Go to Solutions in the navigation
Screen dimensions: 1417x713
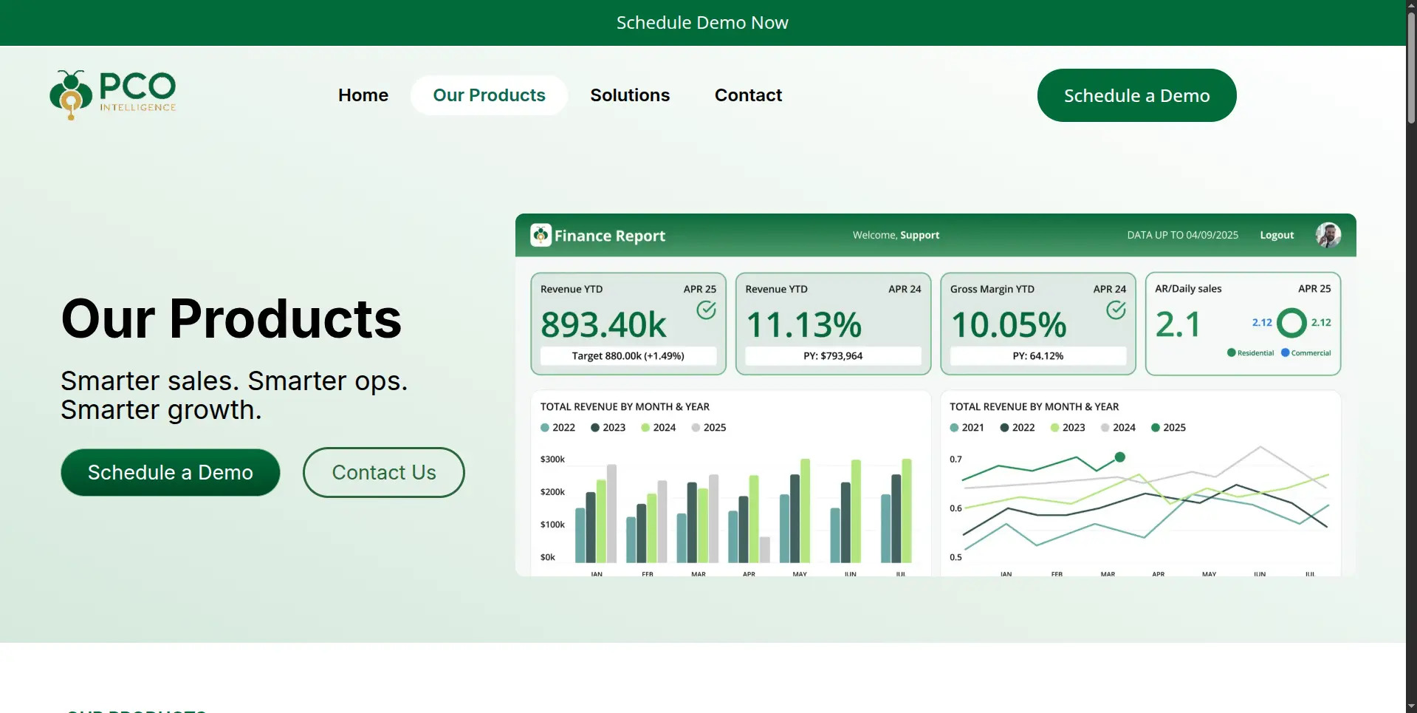630,95
